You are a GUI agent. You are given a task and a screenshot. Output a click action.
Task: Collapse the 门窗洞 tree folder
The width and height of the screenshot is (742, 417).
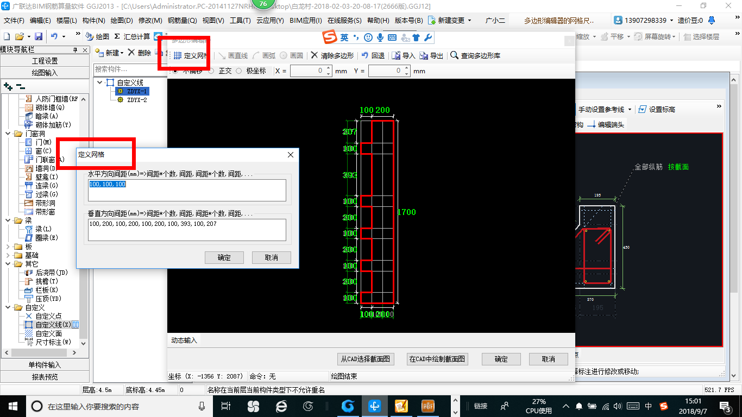pyautogui.click(x=9, y=134)
